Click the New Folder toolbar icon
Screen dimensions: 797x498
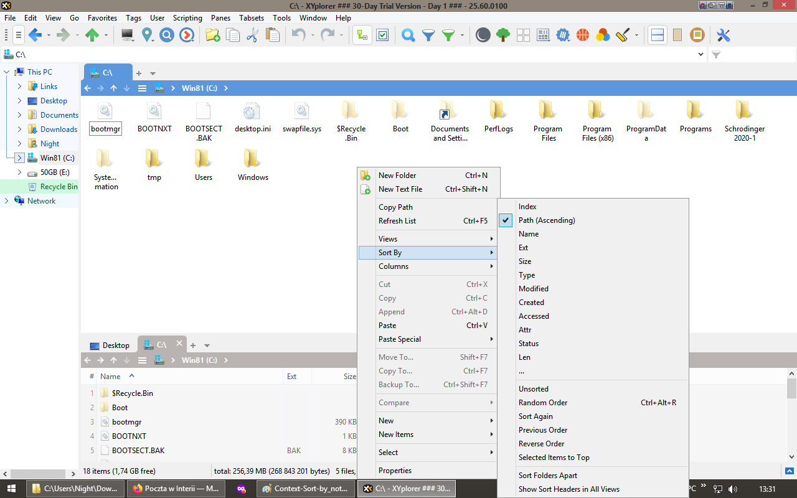pos(213,35)
